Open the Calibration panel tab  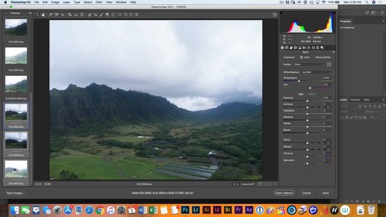coord(314,48)
